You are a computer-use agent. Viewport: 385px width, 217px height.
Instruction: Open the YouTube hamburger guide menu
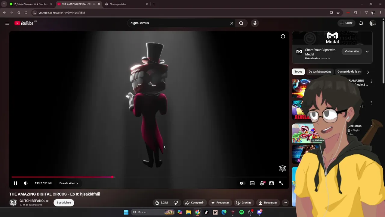tap(7, 23)
